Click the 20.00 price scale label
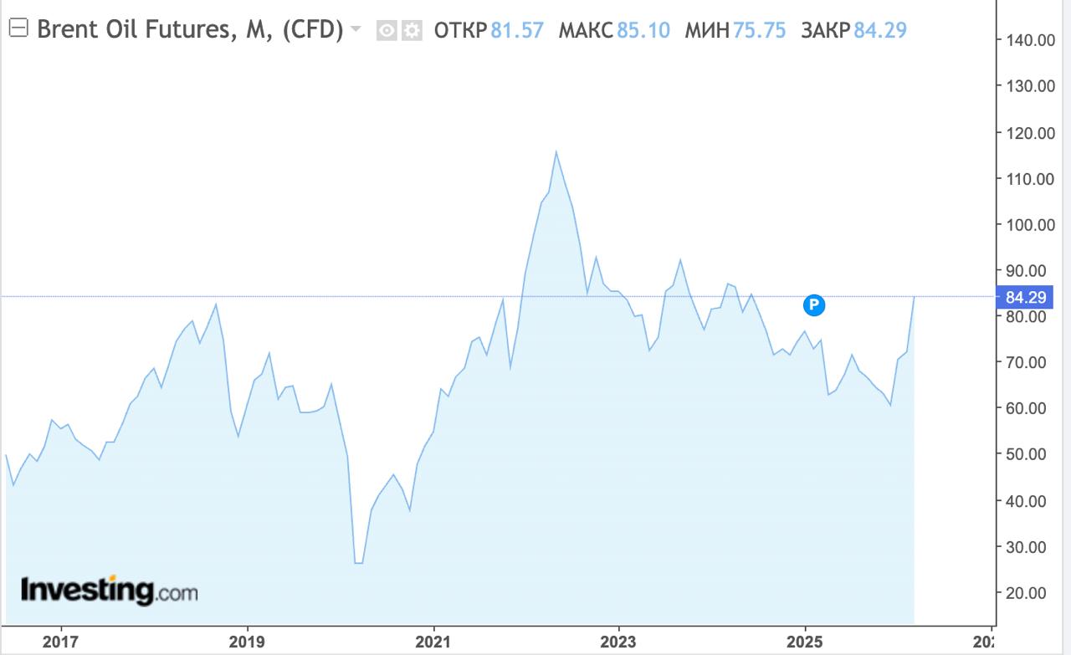Image resolution: width=1071 pixels, height=655 pixels. (1030, 593)
